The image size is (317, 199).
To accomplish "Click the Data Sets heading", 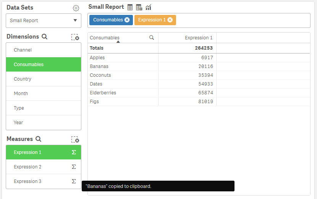I will tap(20, 8).
